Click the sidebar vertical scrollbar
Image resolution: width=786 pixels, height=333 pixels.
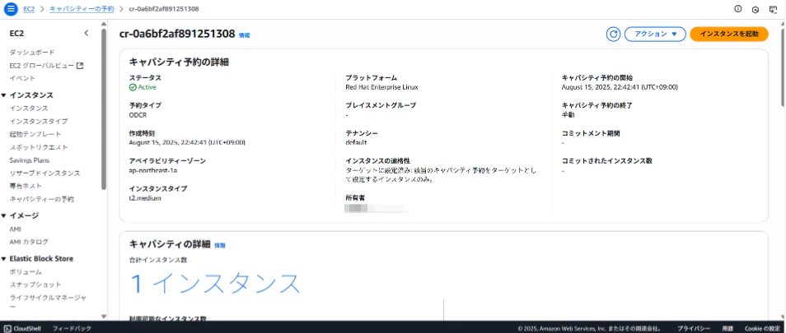coord(104,109)
